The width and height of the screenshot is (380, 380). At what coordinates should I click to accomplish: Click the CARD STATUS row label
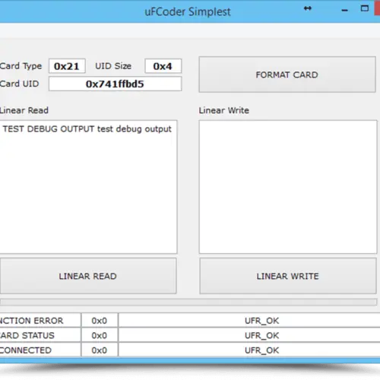27,335
